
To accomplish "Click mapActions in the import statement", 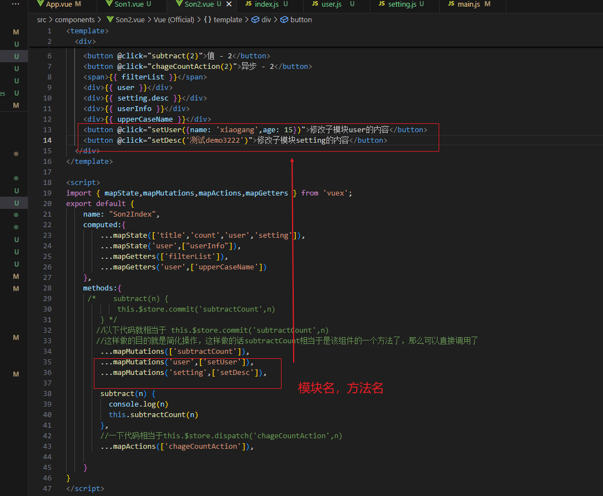I will [219, 193].
